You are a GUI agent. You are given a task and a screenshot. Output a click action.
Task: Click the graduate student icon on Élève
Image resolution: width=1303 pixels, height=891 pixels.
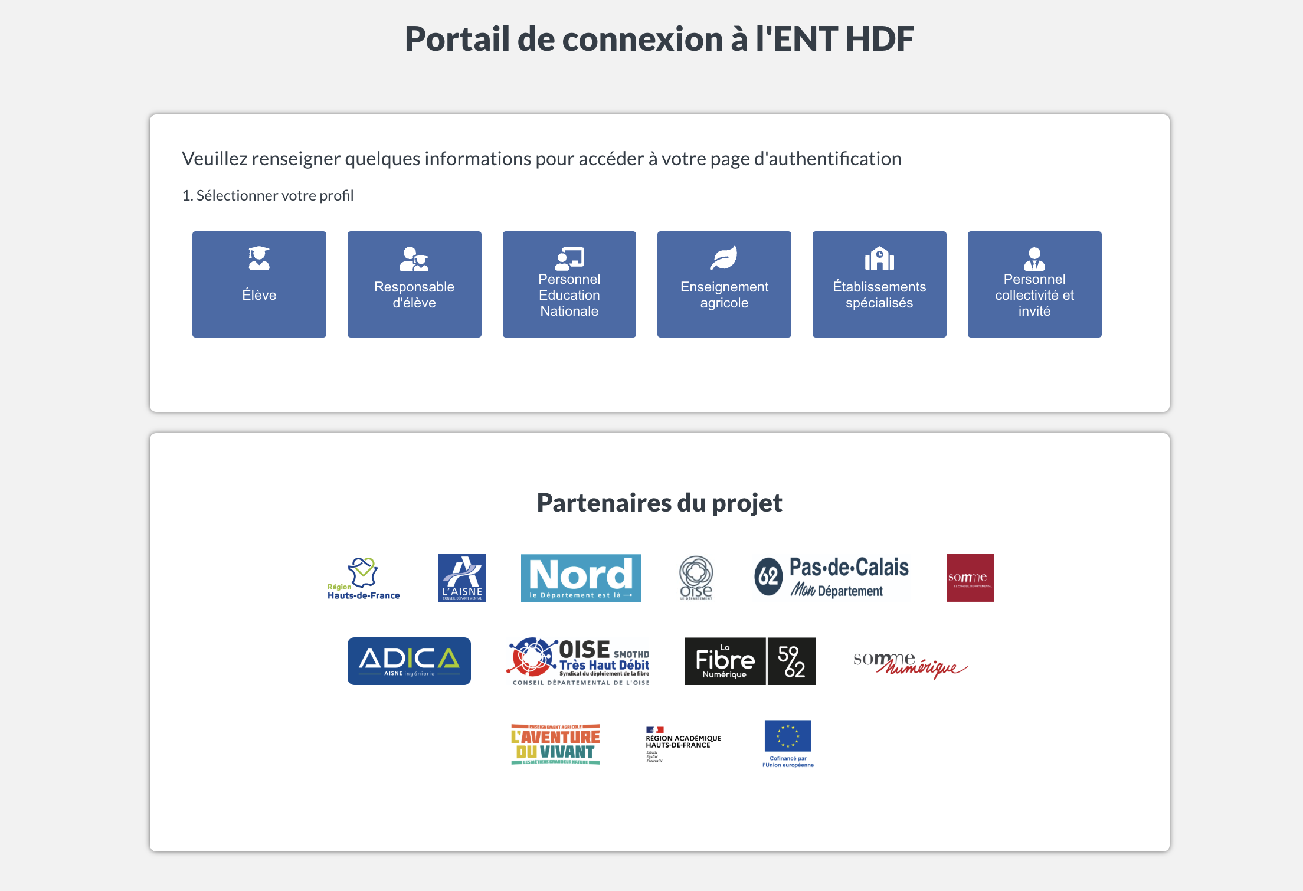point(259,258)
